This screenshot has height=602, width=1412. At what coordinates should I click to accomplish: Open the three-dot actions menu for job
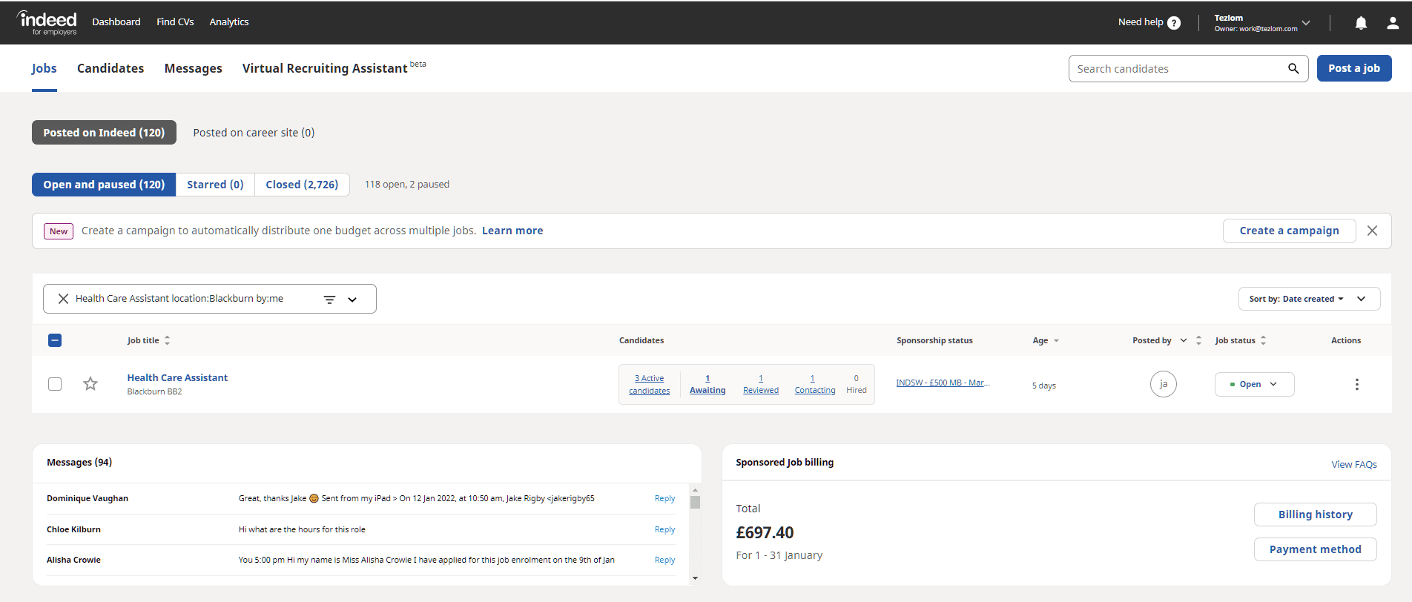[1356, 385]
